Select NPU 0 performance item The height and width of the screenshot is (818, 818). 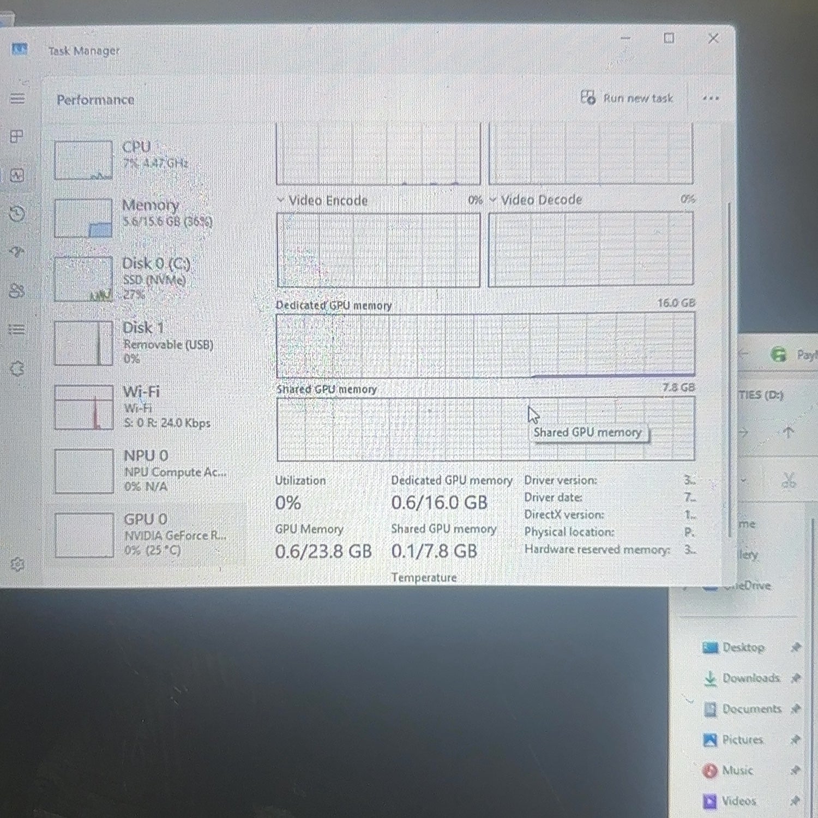coord(147,471)
